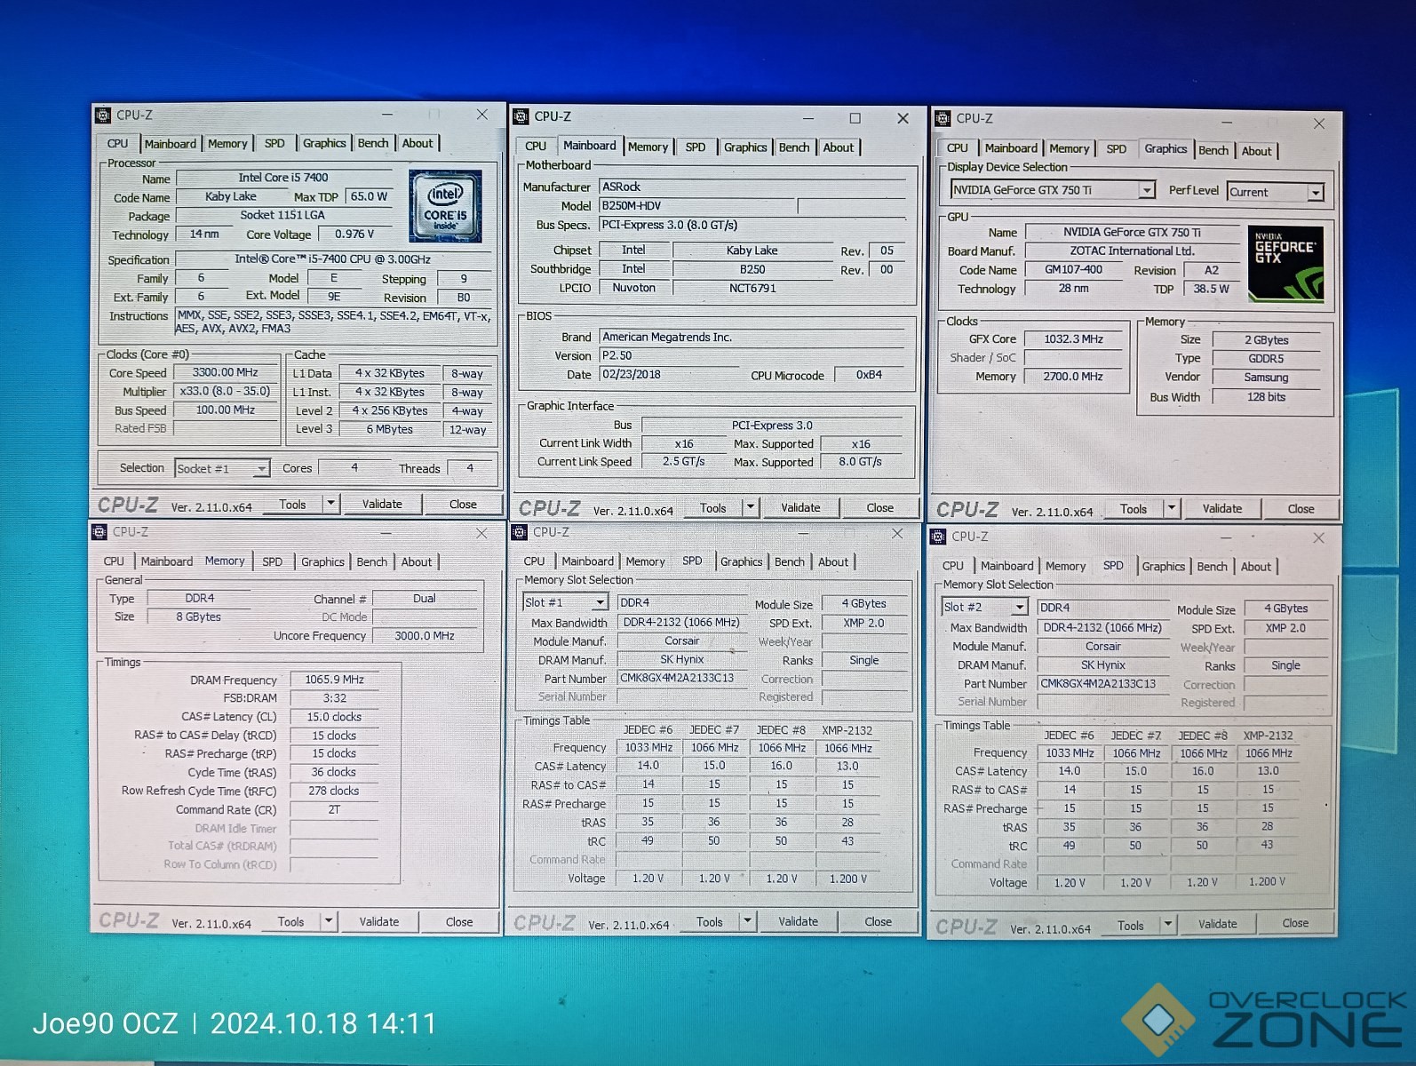The height and width of the screenshot is (1066, 1416).
Task: Select the GPU code name GM107-400
Action: pos(1074,269)
